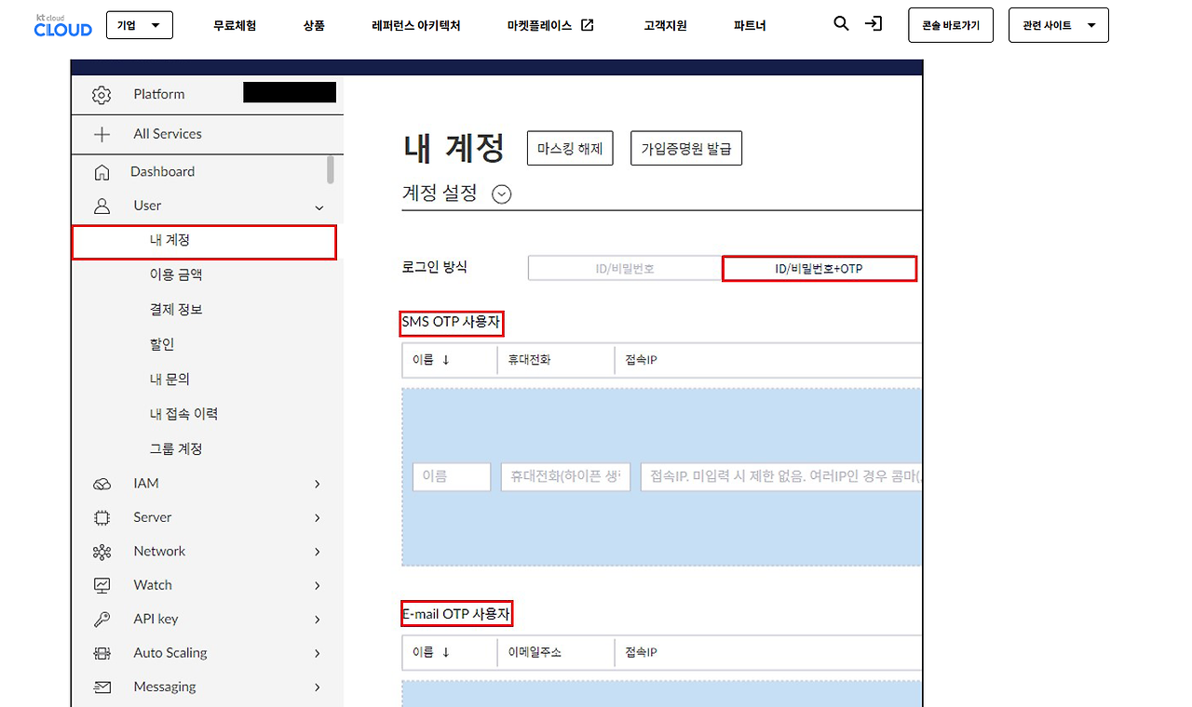
Task: Click the API key icon
Action: [102, 620]
